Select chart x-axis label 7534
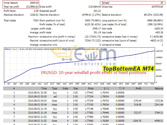Viewport: 167px width, 125px height. pyautogui.click(x=152, y=84)
